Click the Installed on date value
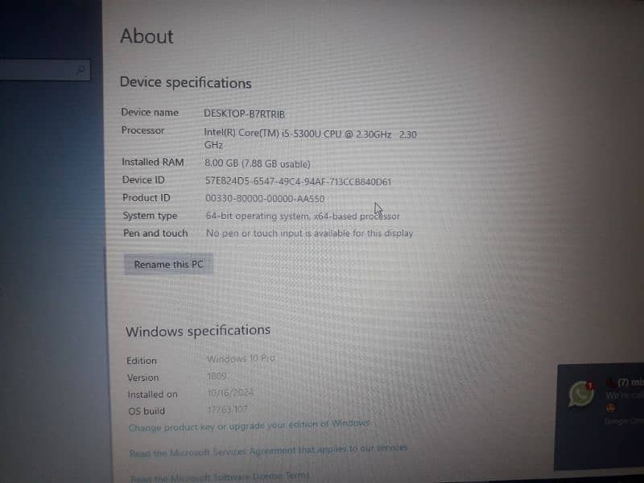Screen dimensions: 644x483 point(230,393)
